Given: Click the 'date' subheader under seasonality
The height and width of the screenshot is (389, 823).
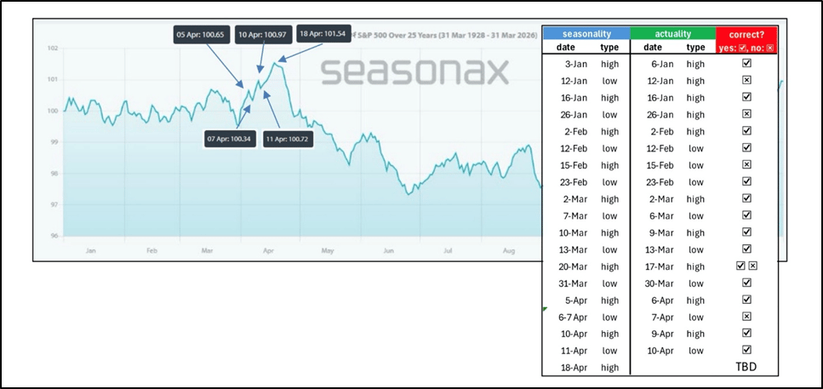Looking at the screenshot, I should [565, 48].
